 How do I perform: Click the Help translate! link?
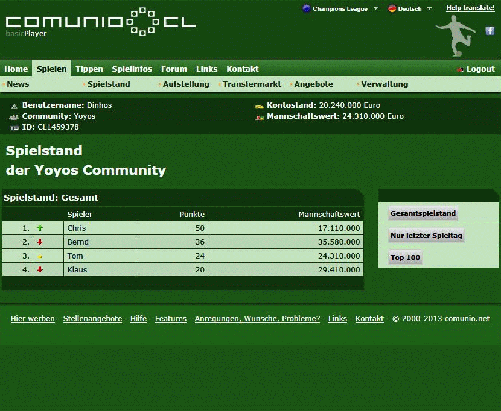[470, 8]
